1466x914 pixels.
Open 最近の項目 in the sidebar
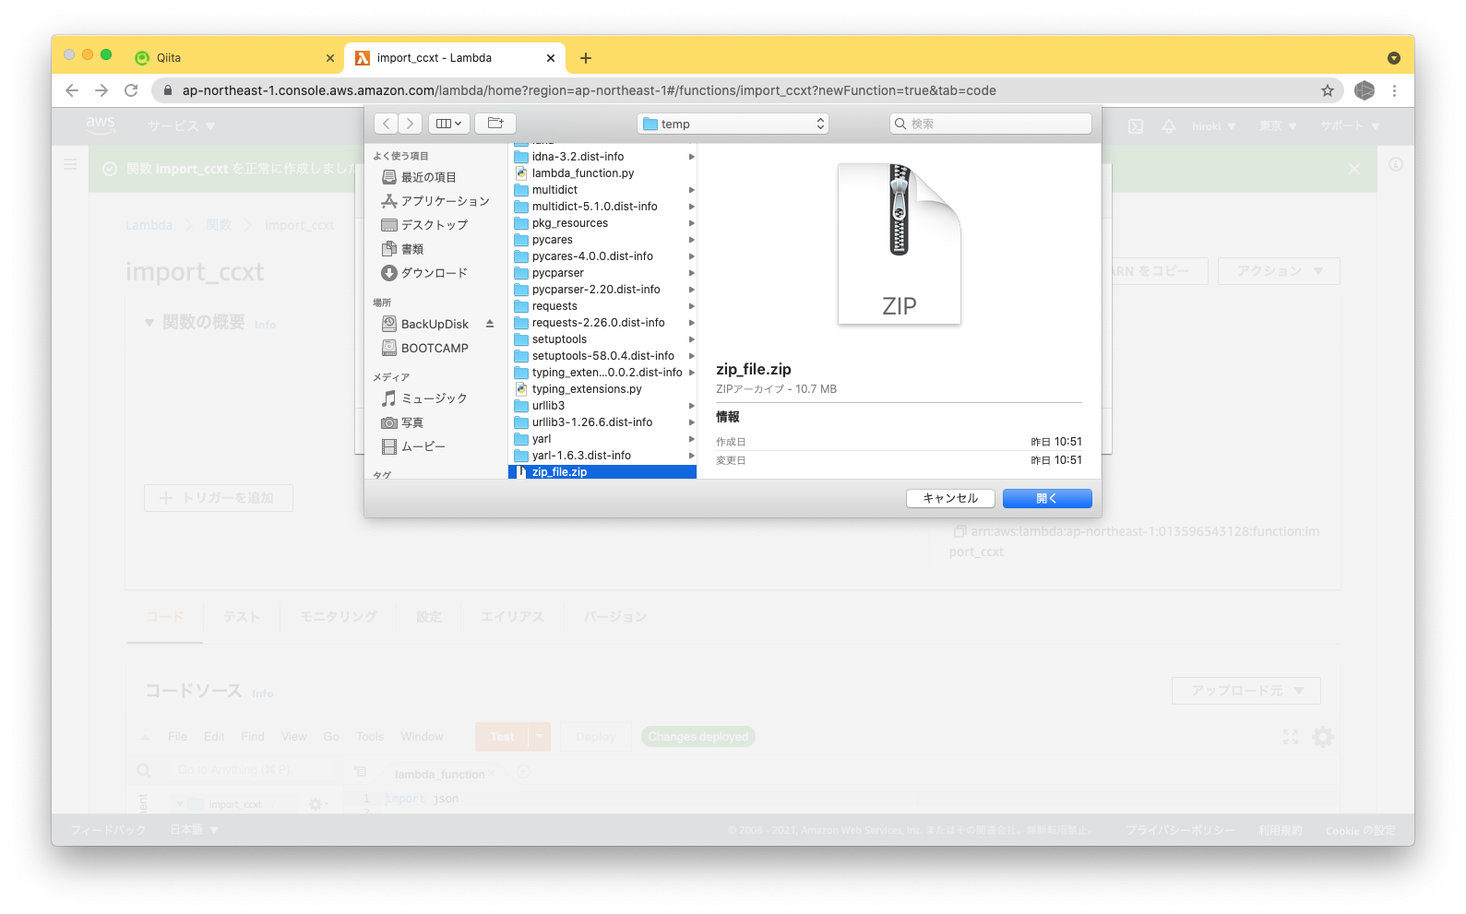[x=429, y=177]
